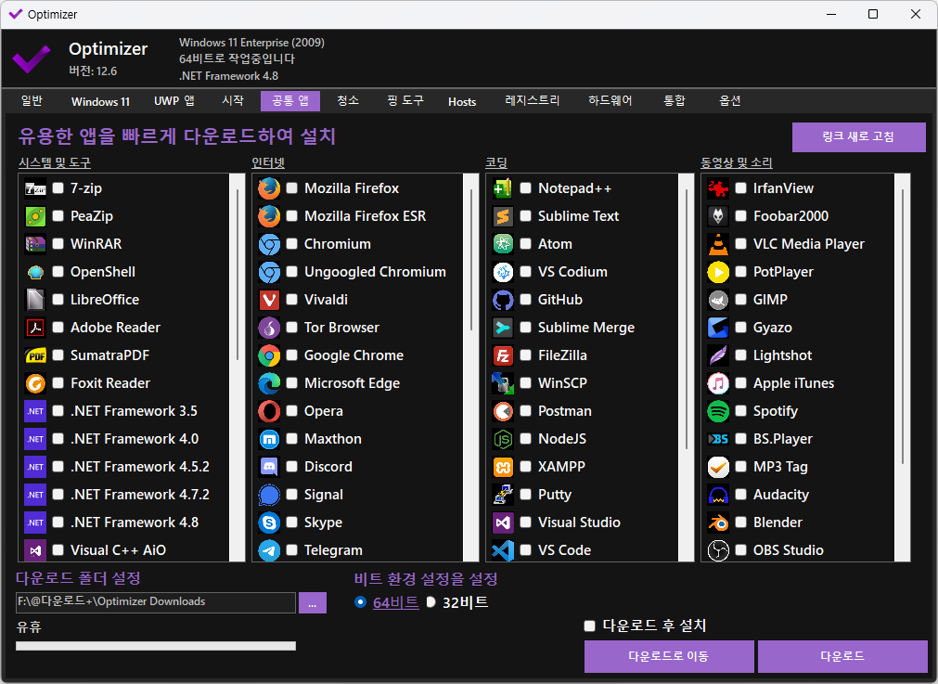938x684 pixels.
Task: Enable the install after download checkbox
Action: (x=589, y=626)
